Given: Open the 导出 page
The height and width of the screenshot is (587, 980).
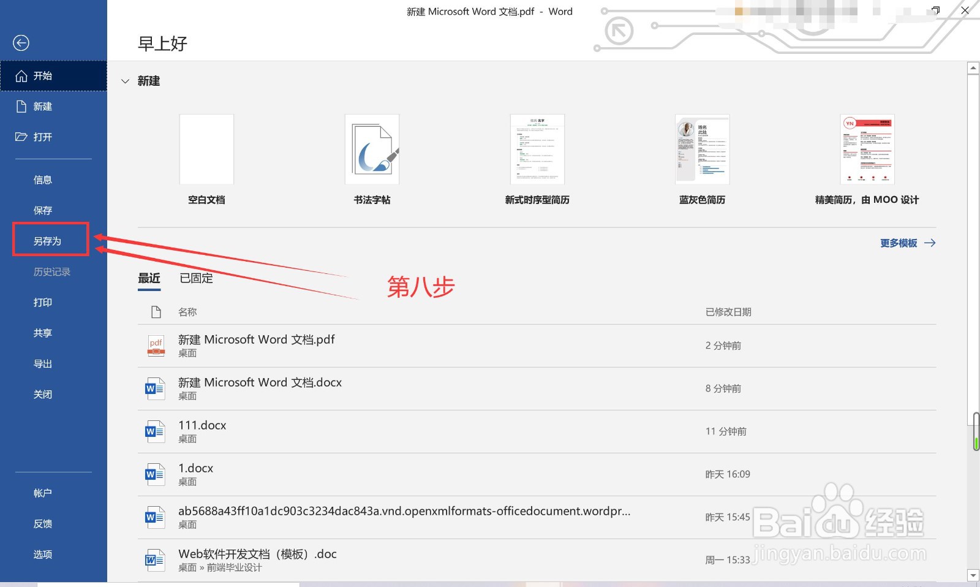Looking at the screenshot, I should 53,364.
